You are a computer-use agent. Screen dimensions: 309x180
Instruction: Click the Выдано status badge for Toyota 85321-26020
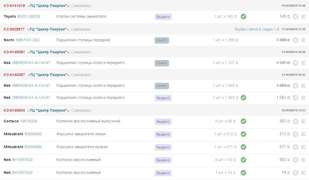click(x=163, y=17)
